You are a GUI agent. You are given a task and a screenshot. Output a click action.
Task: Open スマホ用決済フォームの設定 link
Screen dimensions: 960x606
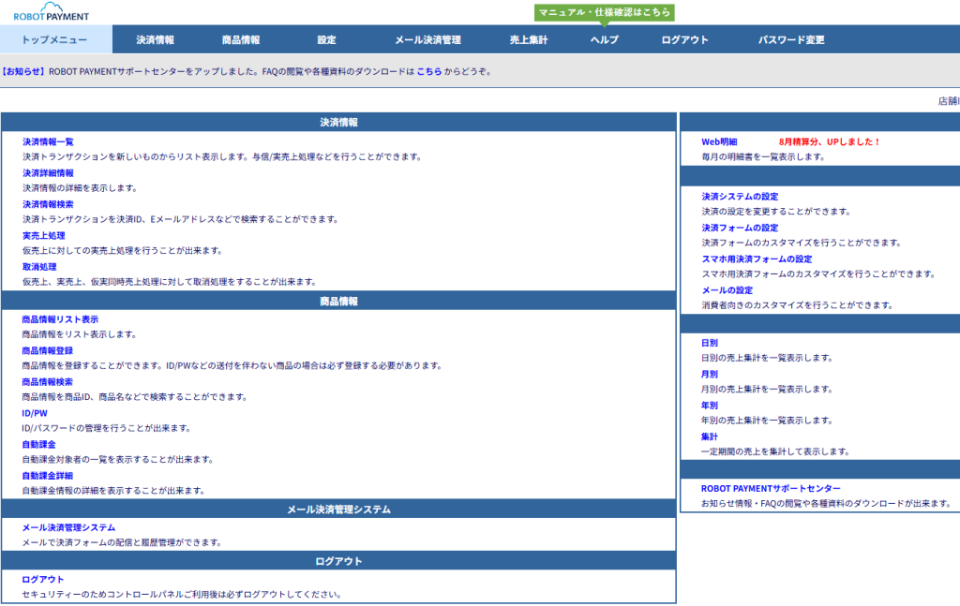[x=757, y=259]
